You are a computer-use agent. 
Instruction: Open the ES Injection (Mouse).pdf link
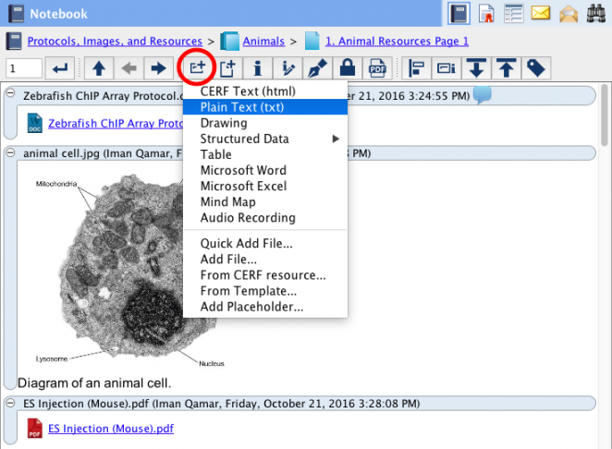click(x=111, y=429)
